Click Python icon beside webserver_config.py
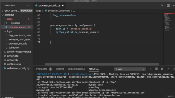This screenshot has height=98, width=175. point(5,68)
